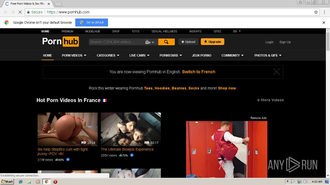Click the browser address bar URL
The width and height of the screenshot is (330, 185).
68,12
